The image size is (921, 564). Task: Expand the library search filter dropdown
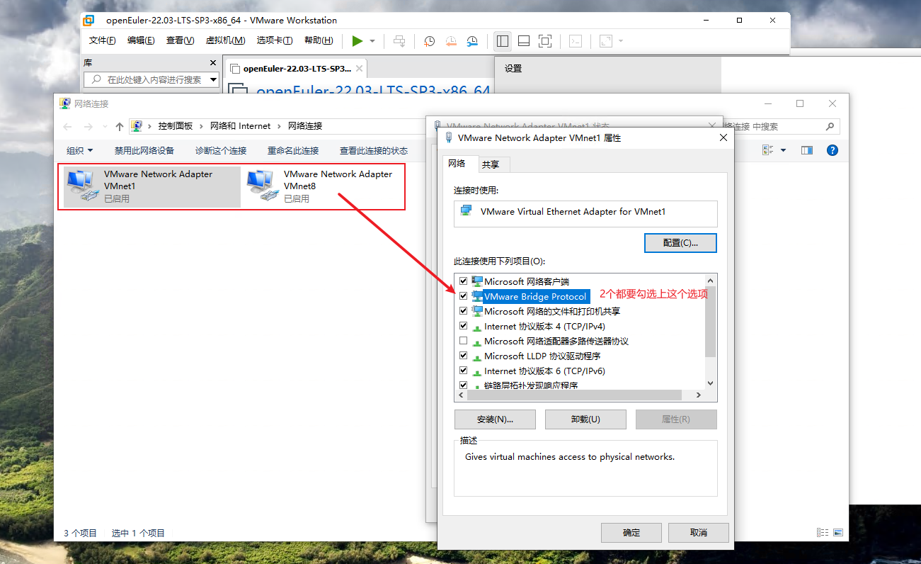pyautogui.click(x=214, y=79)
